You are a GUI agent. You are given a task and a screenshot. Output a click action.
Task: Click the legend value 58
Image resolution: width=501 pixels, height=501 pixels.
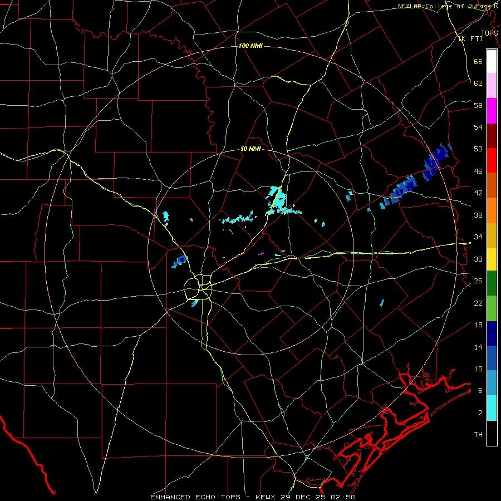(478, 105)
